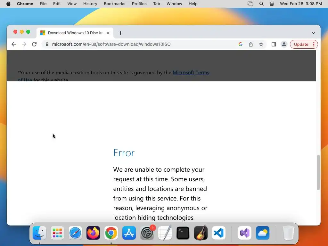Open Visual Studio Code from the Dock
Viewport: 328px width, 246px height.
[219, 233]
